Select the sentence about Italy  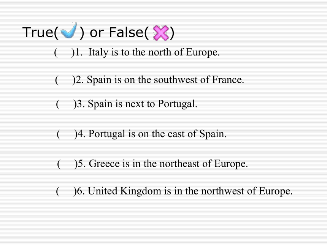click(154, 52)
